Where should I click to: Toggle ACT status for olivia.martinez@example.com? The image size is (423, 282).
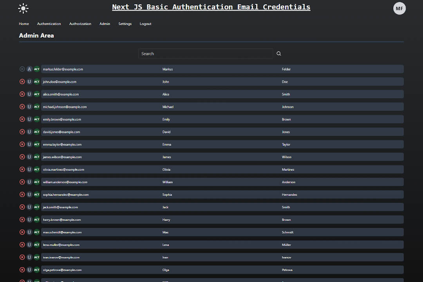click(37, 170)
